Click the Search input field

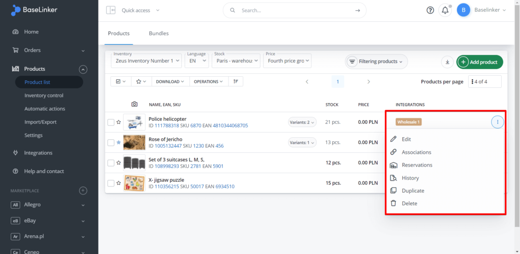click(295, 10)
